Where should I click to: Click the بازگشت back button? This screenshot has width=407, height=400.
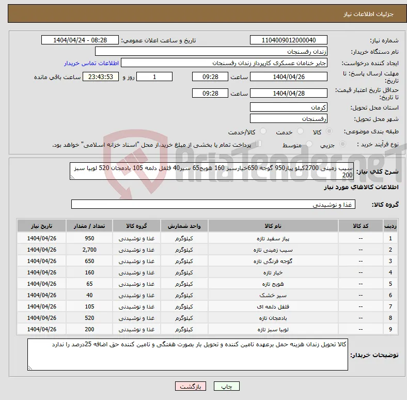[x=191, y=386]
